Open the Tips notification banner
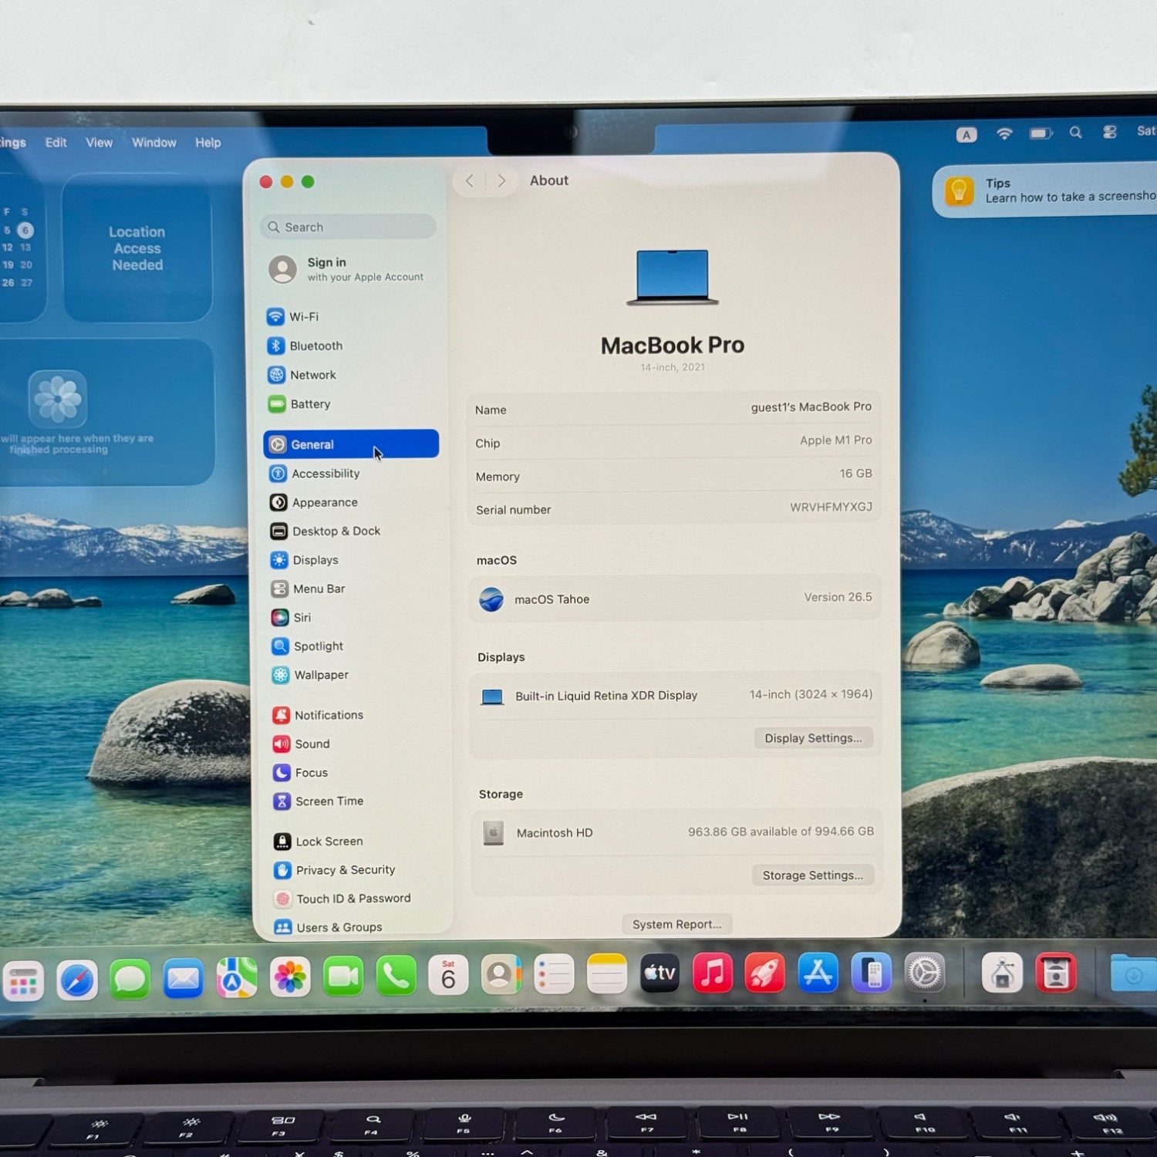The image size is (1157, 1157). coord(1045,191)
